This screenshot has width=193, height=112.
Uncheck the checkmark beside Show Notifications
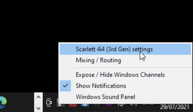pyautogui.click(x=65, y=86)
